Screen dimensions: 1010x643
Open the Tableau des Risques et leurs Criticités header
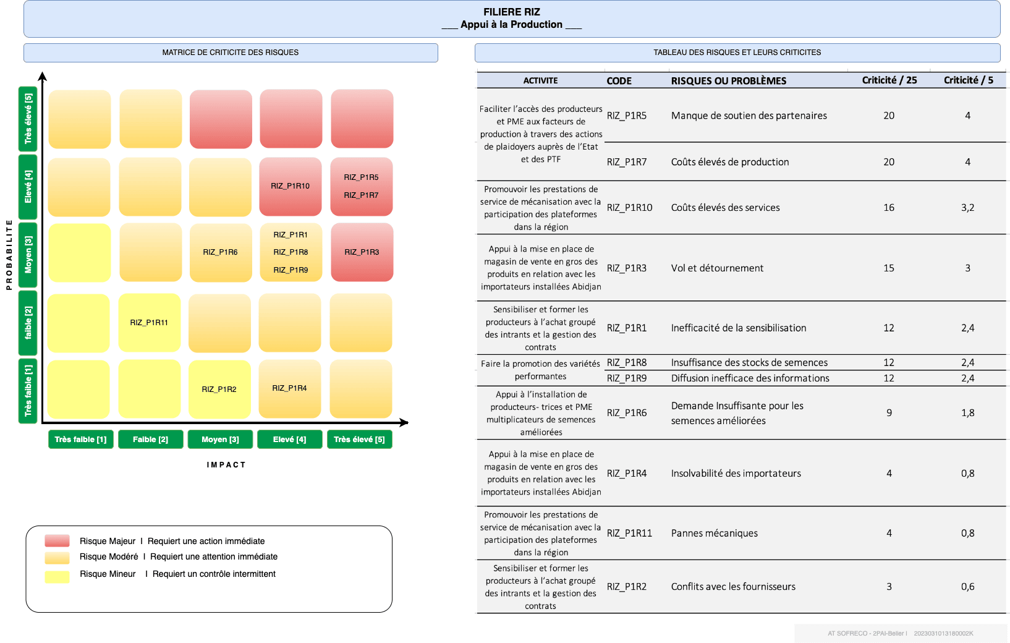(x=737, y=53)
